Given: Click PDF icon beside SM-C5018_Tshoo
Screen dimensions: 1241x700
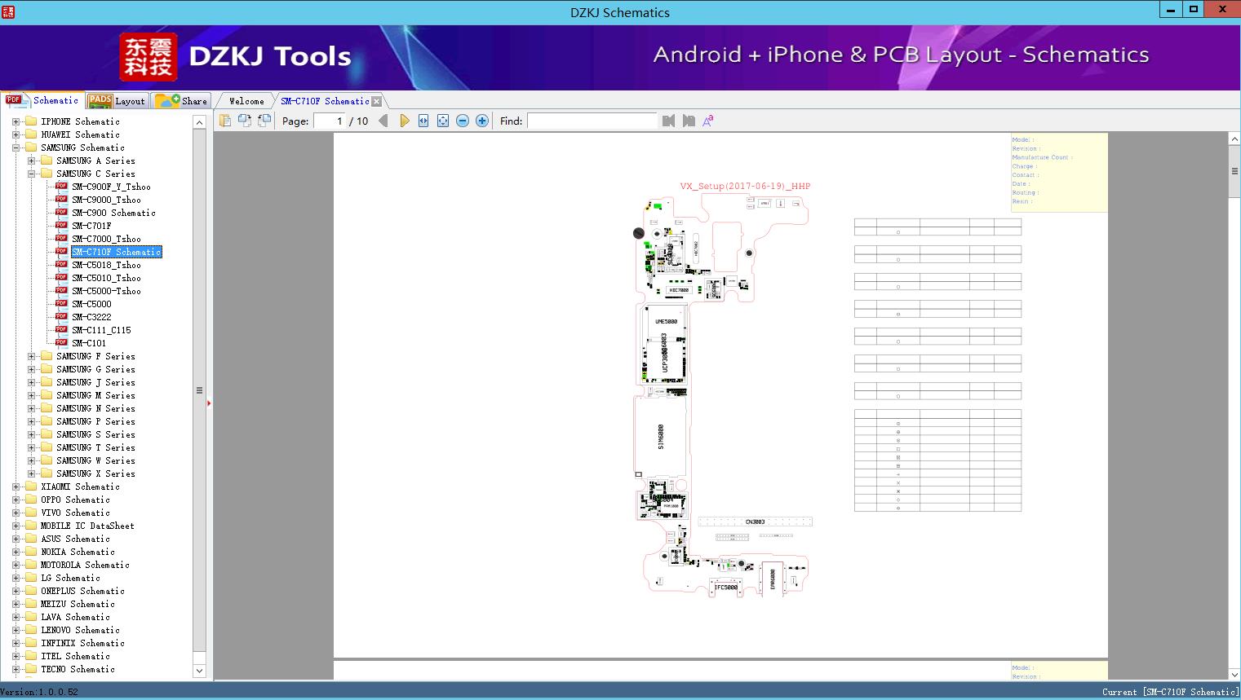Looking at the screenshot, I should click(x=61, y=265).
